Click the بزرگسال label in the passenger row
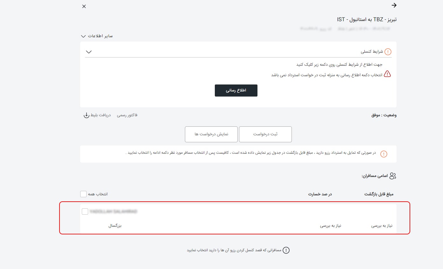The height and width of the screenshot is (269, 443). tap(115, 225)
